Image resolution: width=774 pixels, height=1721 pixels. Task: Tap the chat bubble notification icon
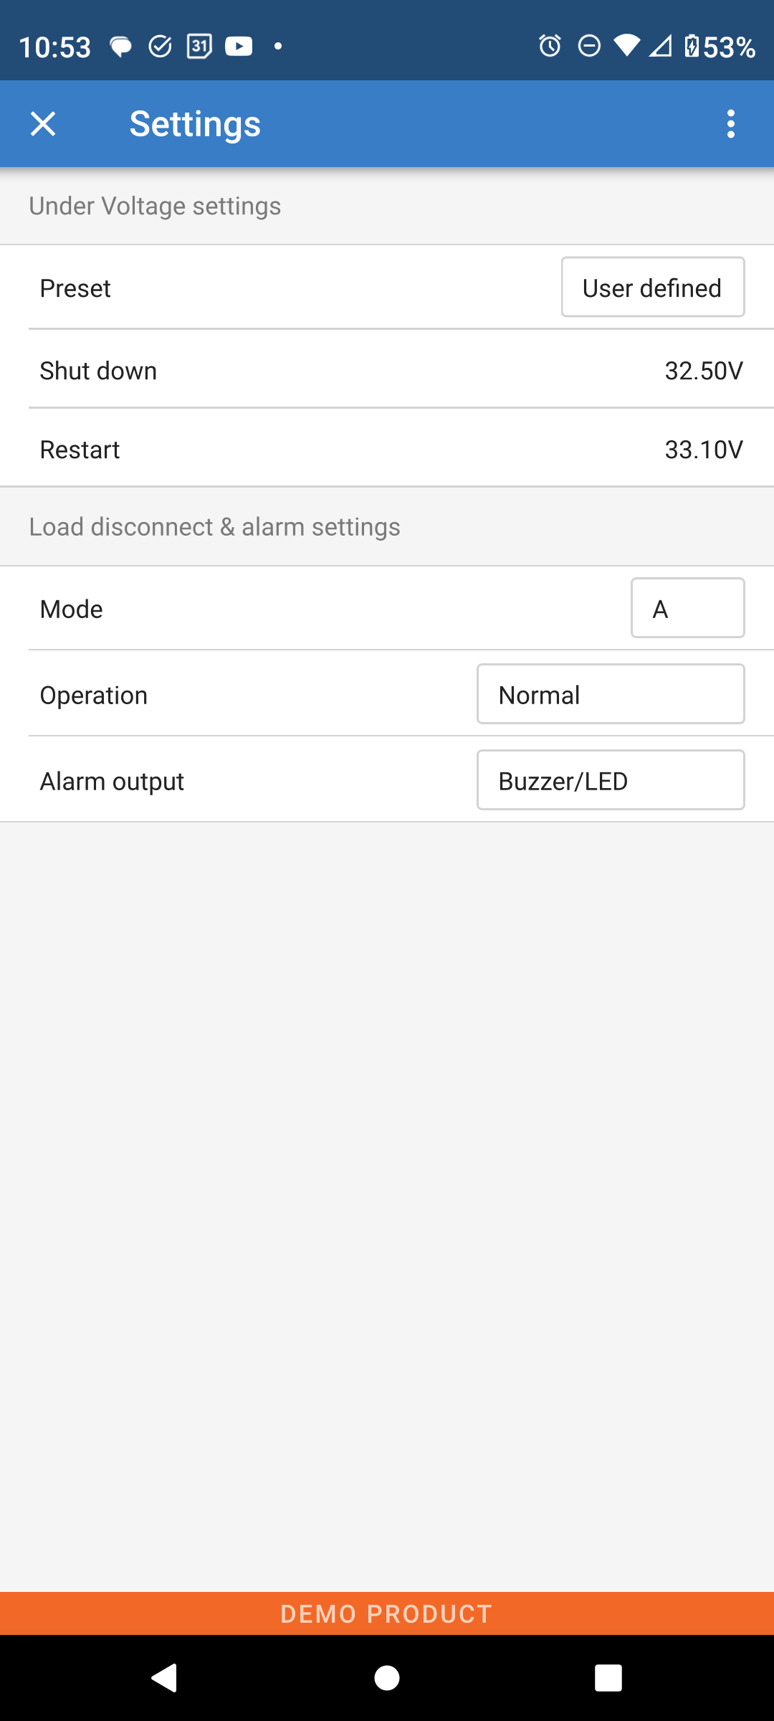click(x=120, y=47)
